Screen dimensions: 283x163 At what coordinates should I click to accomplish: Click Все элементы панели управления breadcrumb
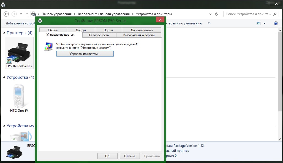[104, 14]
